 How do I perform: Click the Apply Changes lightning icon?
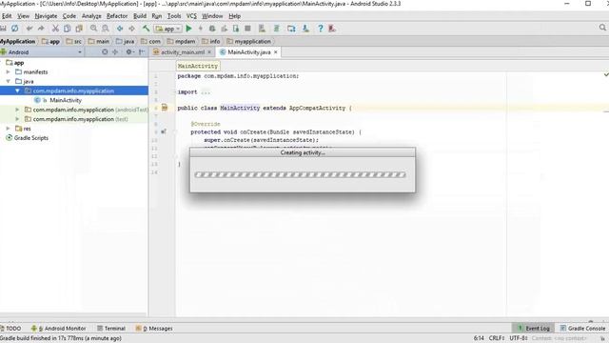tap(201, 29)
